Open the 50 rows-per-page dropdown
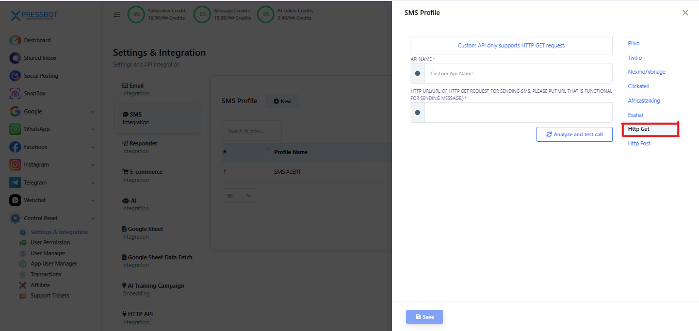 point(239,196)
